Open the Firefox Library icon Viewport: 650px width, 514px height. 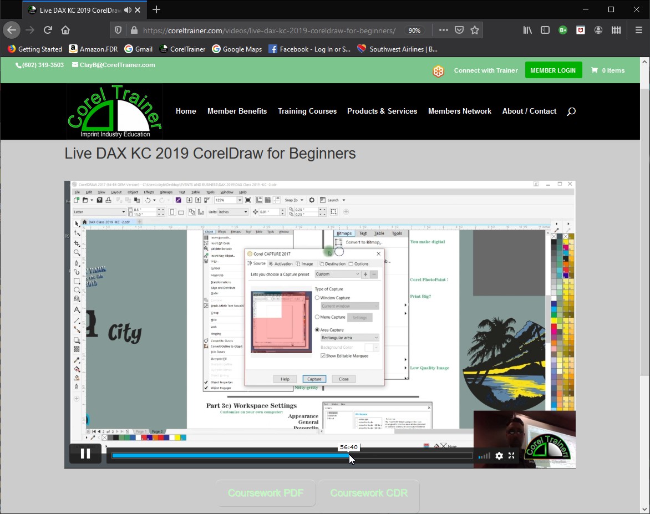click(x=527, y=30)
